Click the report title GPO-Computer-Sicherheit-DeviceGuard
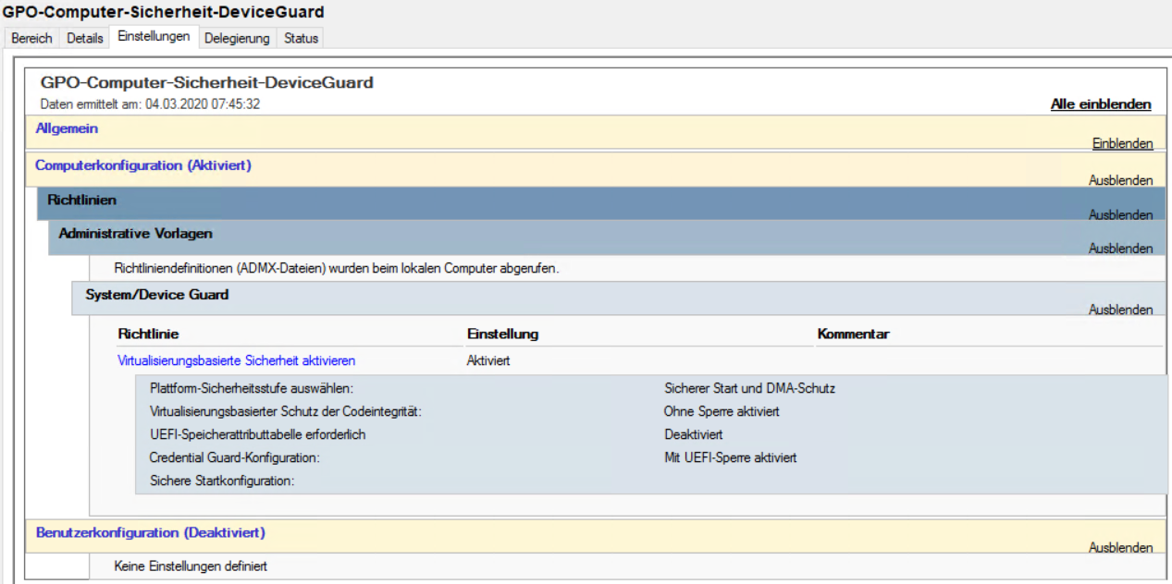Viewport: 1172px width, 584px height. 207,82
